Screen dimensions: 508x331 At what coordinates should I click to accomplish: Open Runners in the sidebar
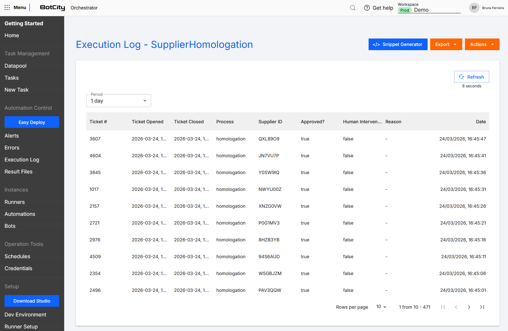click(x=15, y=202)
